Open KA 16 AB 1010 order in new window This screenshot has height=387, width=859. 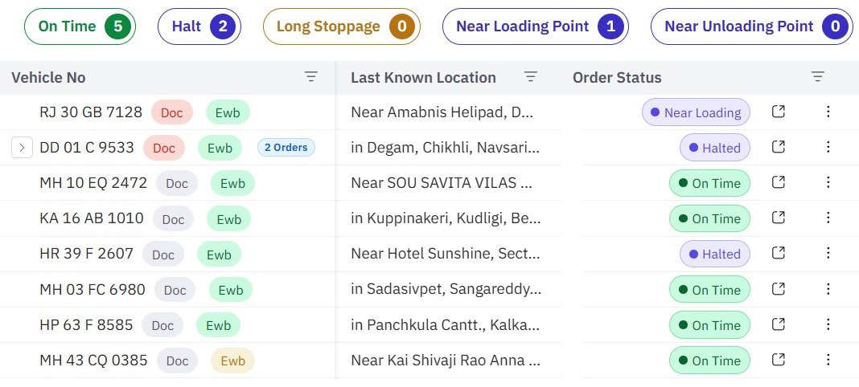pos(779,218)
